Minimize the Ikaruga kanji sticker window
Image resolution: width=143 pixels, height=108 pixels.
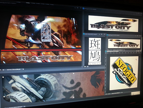[x=99, y=34]
